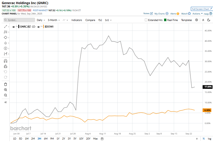Open the Indicators menu
Viewport: 213px width, 142px height.
(x=77, y=20)
